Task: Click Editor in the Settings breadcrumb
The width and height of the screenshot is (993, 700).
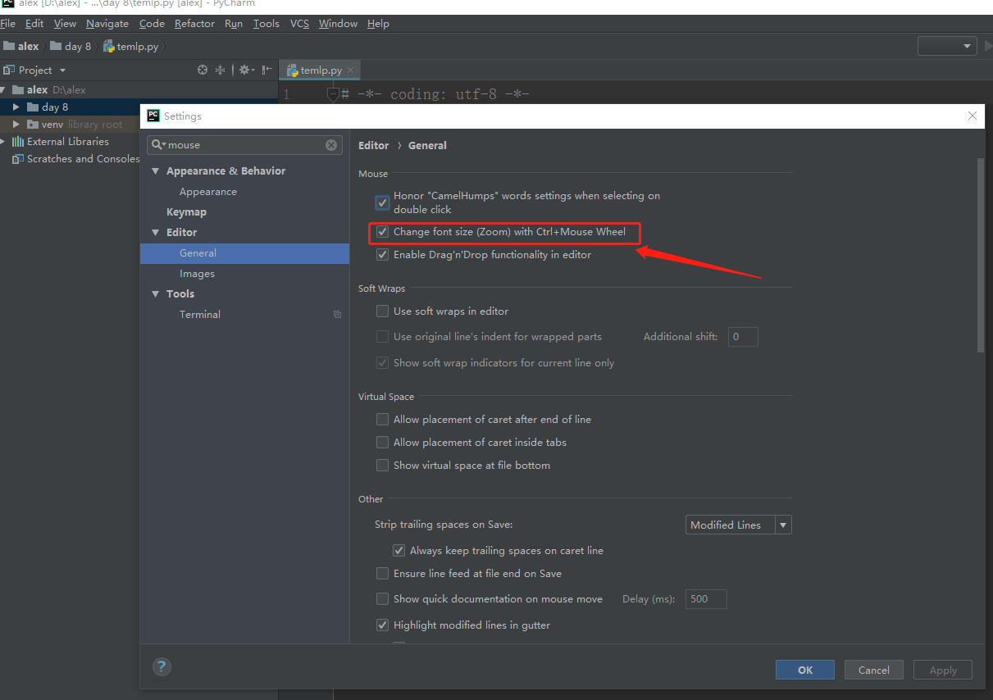Action: click(x=374, y=146)
